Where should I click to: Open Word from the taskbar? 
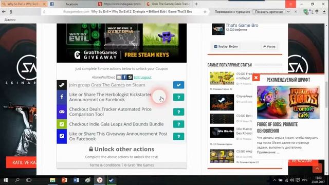[x=76, y=180]
